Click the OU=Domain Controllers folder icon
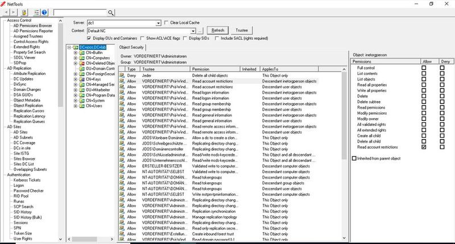This screenshot has height=244, width=455. (x=82, y=69)
